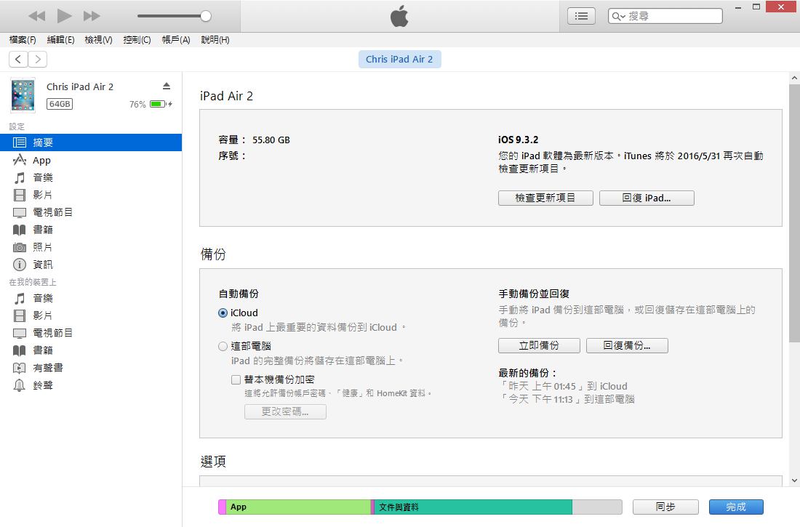Open App section in the sidebar
Viewport: 800px width, 527px height.
point(41,160)
